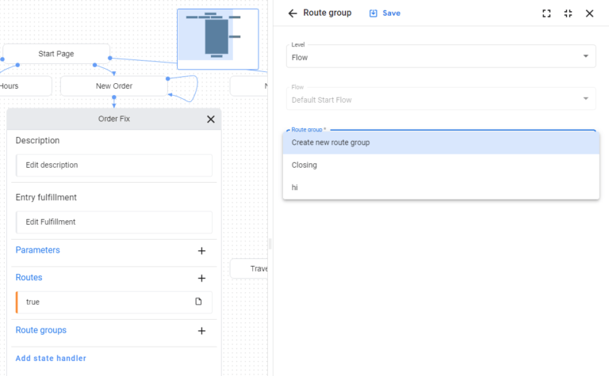This screenshot has width=609, height=376.
Task: Click the Edit Fulfillment field
Action: pos(113,222)
